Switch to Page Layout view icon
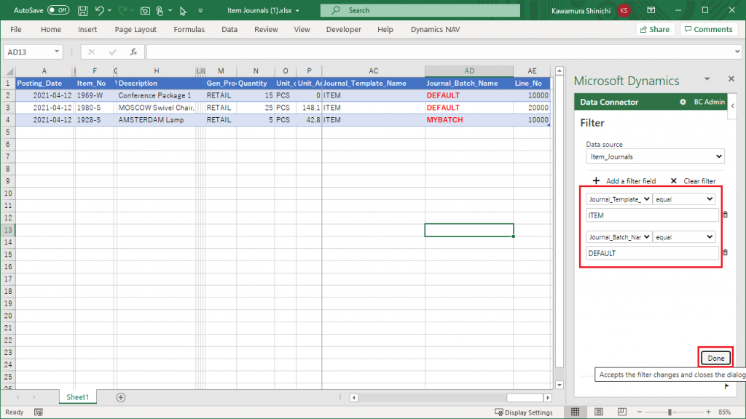The width and height of the screenshot is (746, 419). pos(599,412)
